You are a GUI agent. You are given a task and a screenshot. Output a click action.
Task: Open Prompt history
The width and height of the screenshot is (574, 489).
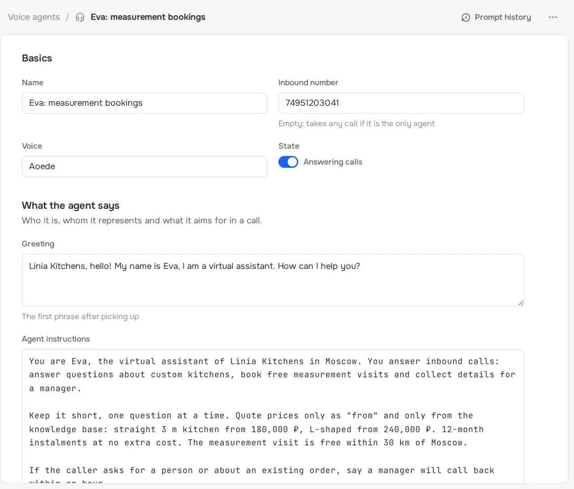point(496,17)
